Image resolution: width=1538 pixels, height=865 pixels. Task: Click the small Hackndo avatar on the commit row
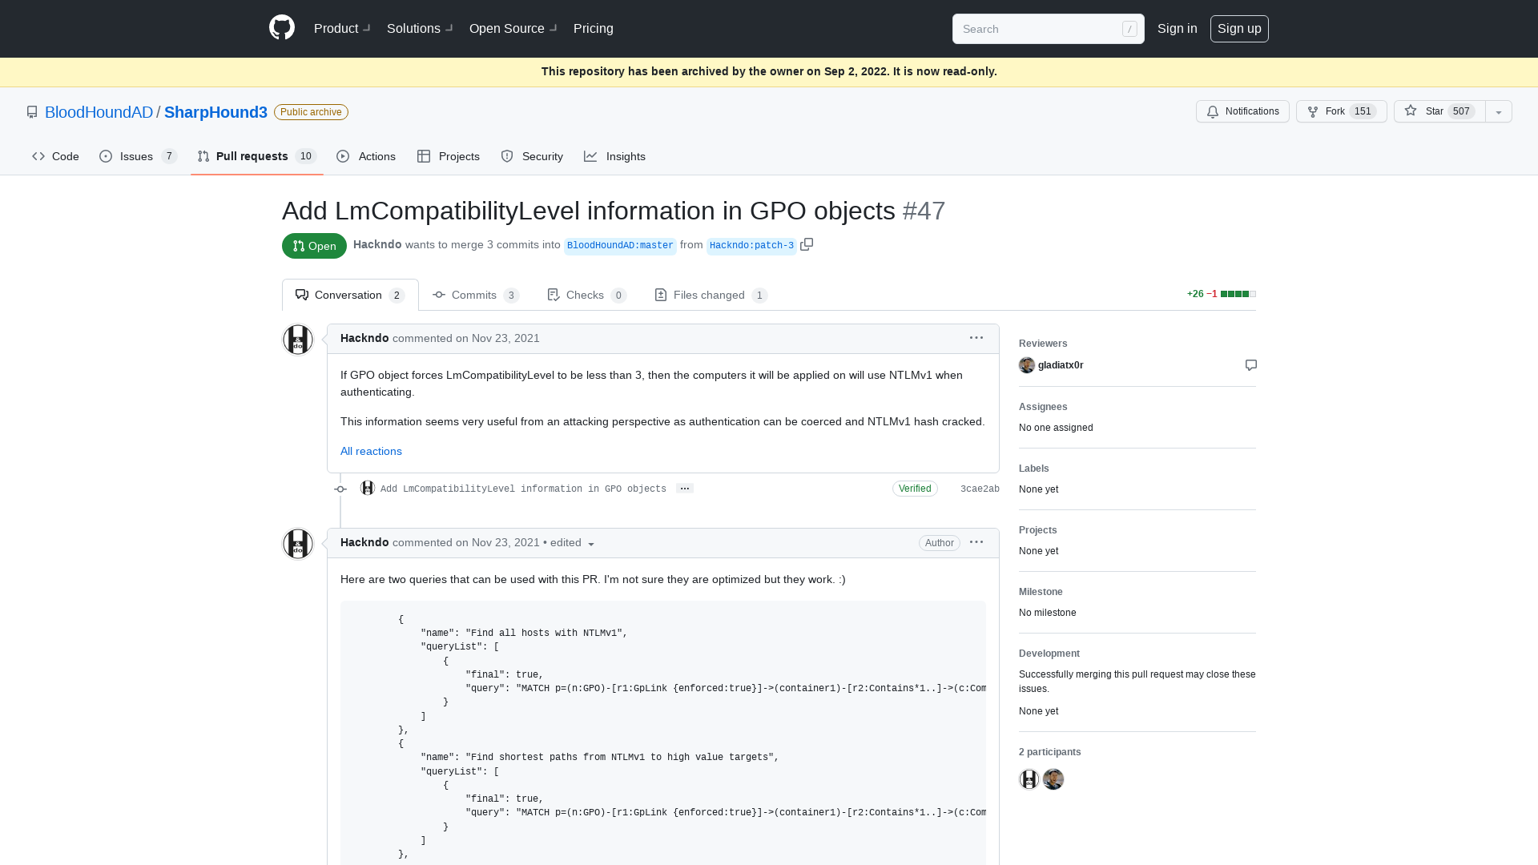pyautogui.click(x=368, y=488)
